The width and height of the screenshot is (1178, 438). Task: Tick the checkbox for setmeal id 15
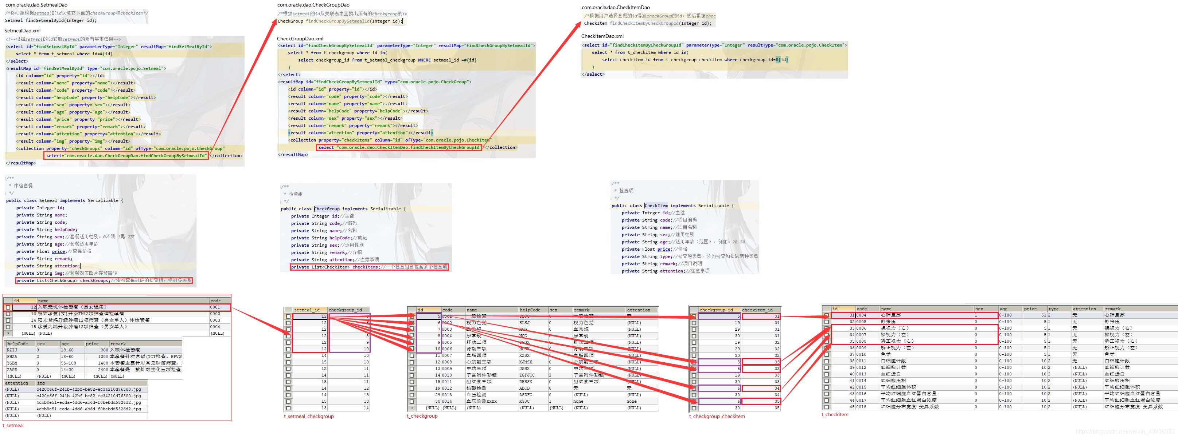pyautogui.click(x=8, y=327)
